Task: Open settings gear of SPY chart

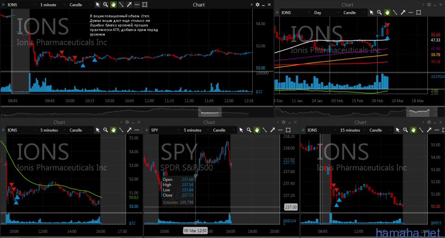Action: [284, 122]
